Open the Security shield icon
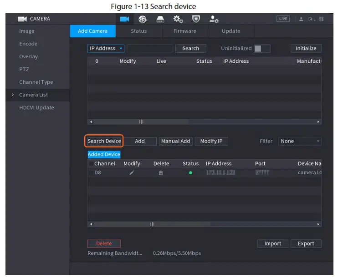The image size is (338, 278). [196, 19]
